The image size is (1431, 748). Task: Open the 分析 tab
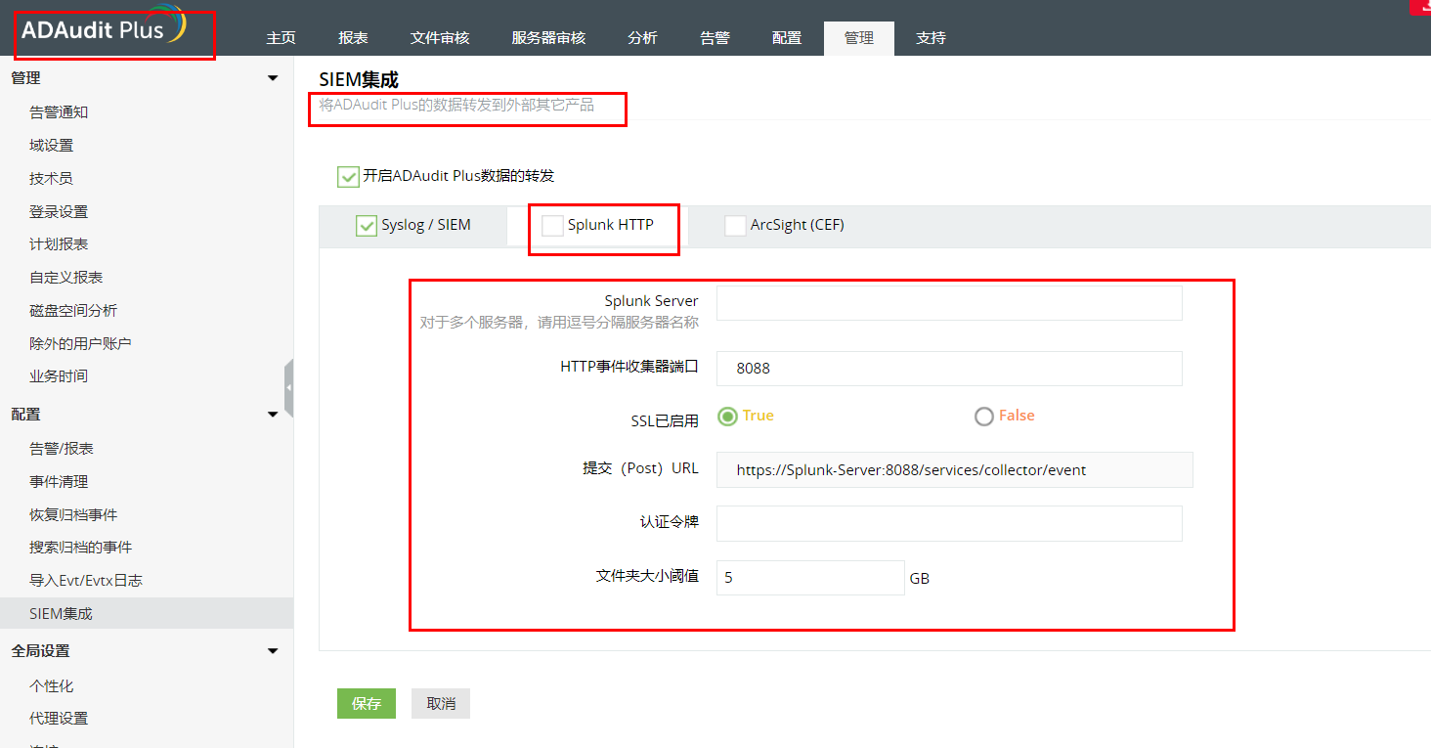642,38
